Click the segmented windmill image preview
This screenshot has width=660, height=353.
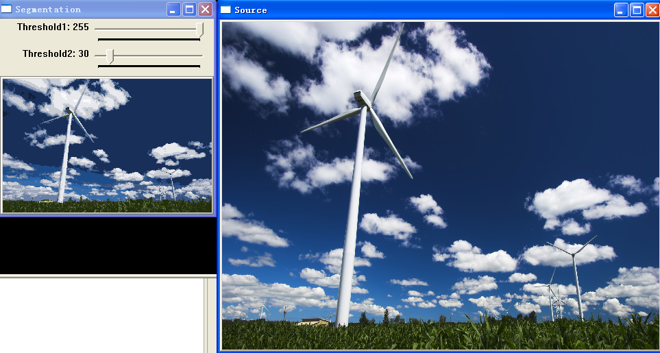[107, 145]
